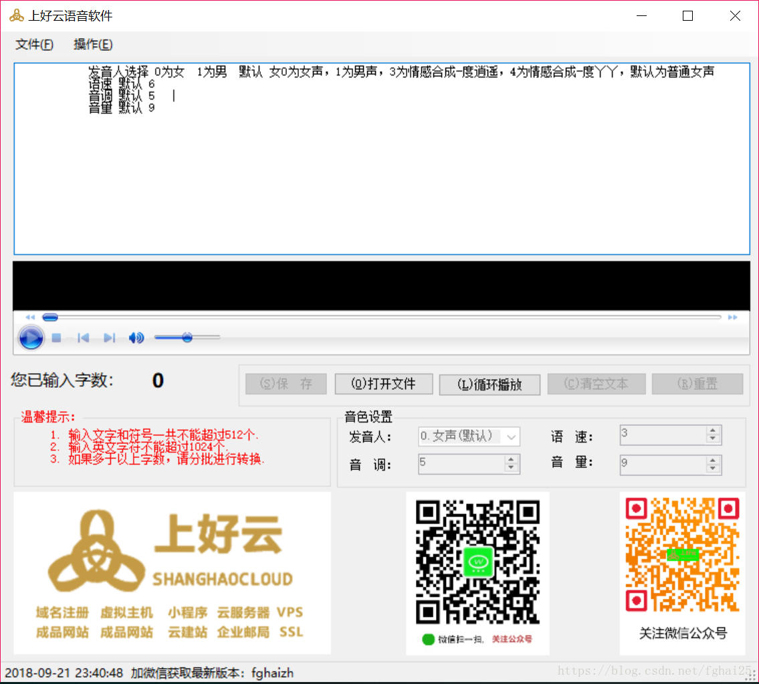Screen dimensions: 759x684
Task: Maximize the 上好云语音软件 window
Action: coord(688,16)
